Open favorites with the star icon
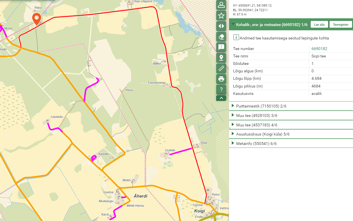The height and width of the screenshot is (221, 353). pyautogui.click(x=221, y=15)
